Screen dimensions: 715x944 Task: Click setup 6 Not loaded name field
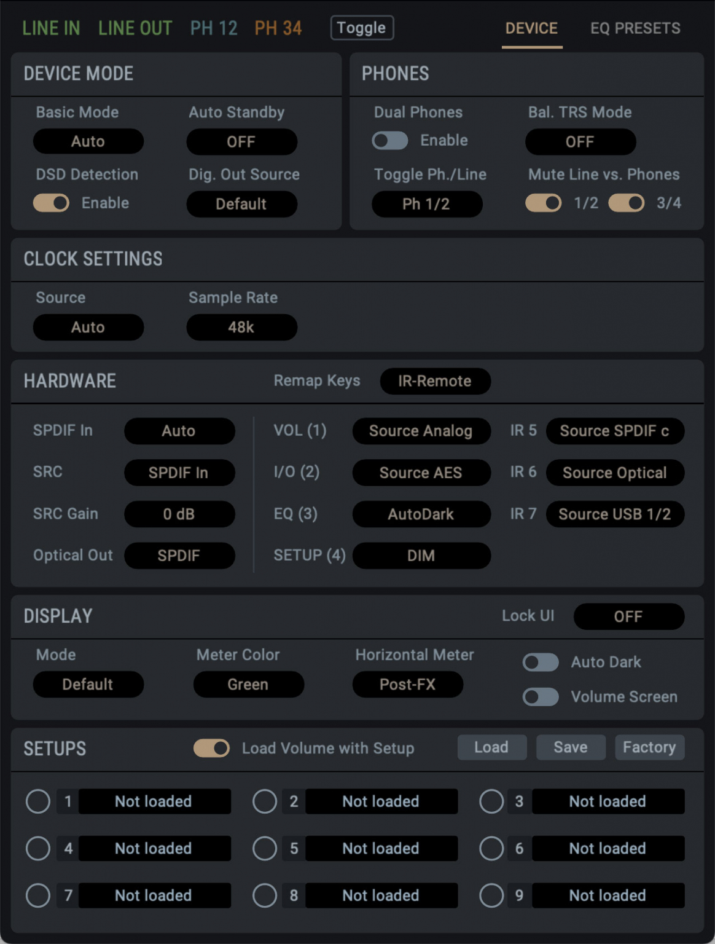pyautogui.click(x=608, y=849)
